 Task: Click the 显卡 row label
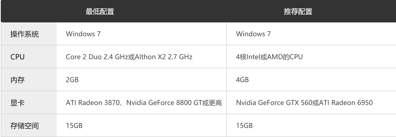point(17,103)
